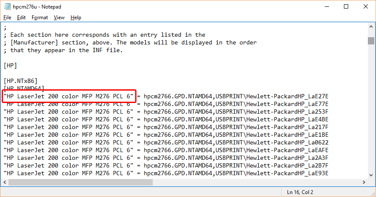This screenshot has height=197, width=376.
Task: Open the Help menu
Action: click(76, 18)
